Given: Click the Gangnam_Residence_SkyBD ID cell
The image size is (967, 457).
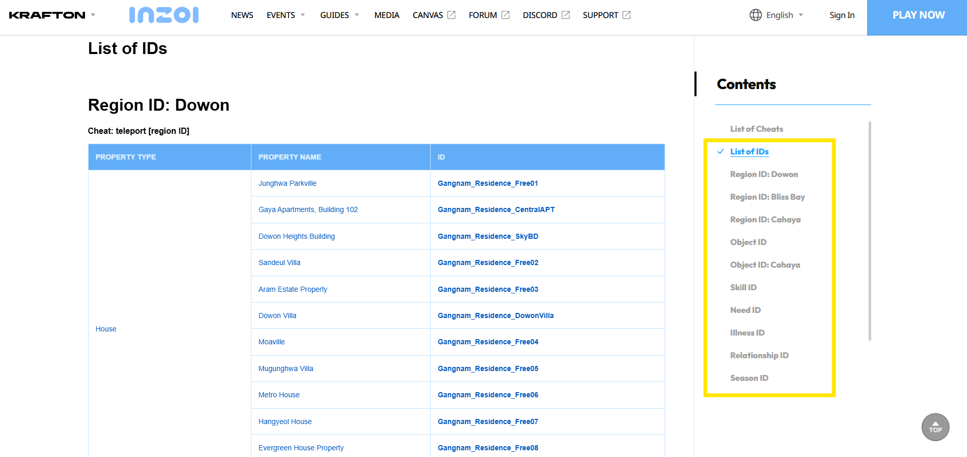Looking at the screenshot, I should (547, 236).
